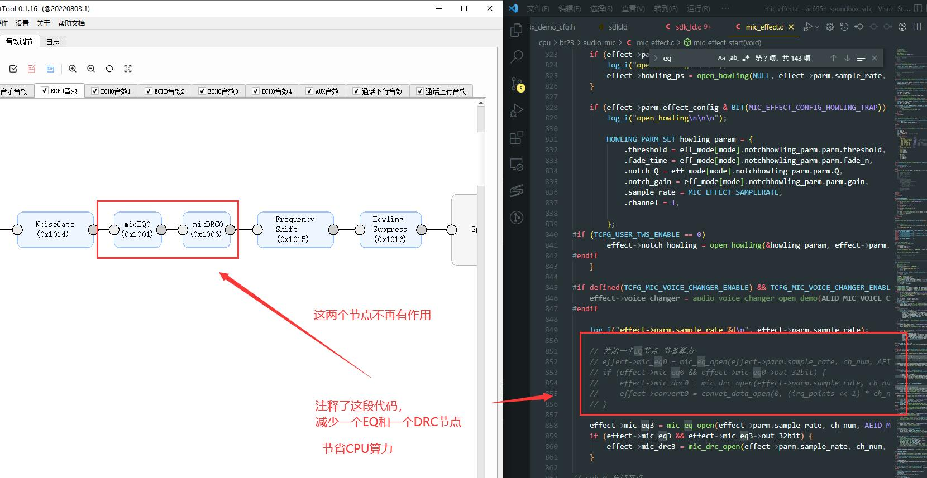
Task: Open VS Code Explorer files icon
Action: [517, 29]
